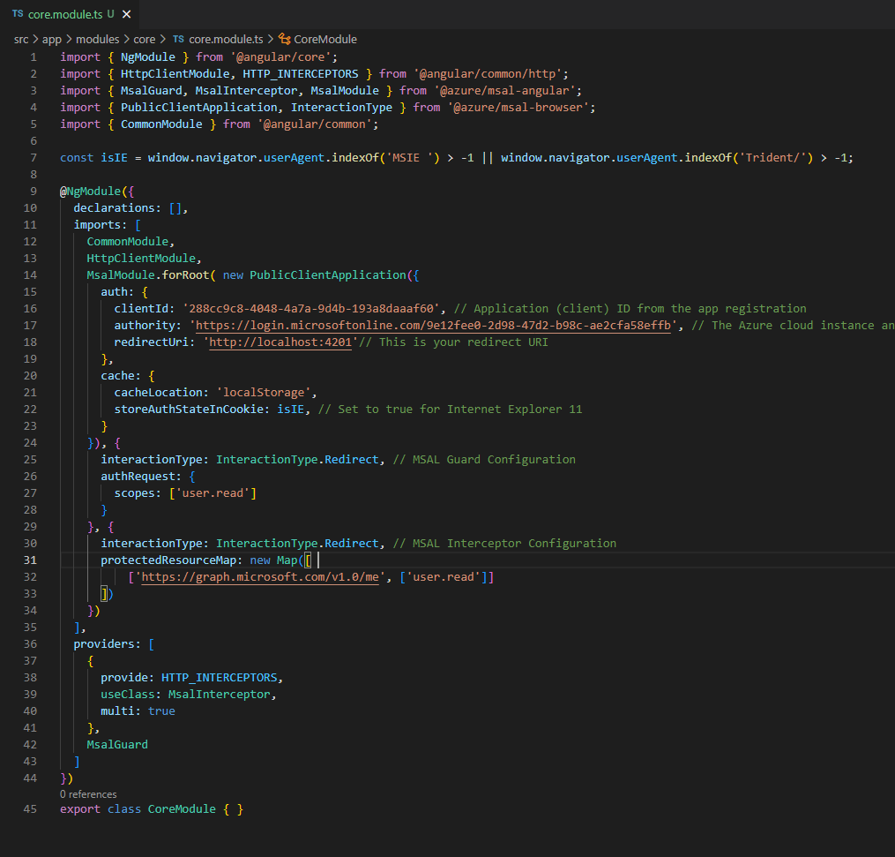
Task: Select the core.module.ts editor tab
Action: point(64,15)
